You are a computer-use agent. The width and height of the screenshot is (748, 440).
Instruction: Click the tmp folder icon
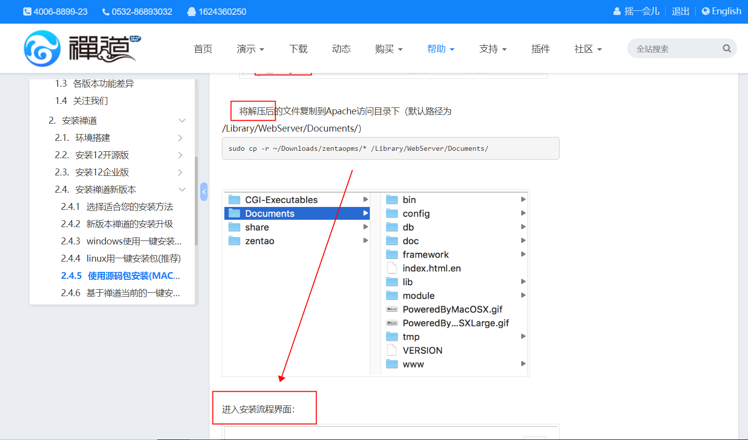pyautogui.click(x=392, y=337)
